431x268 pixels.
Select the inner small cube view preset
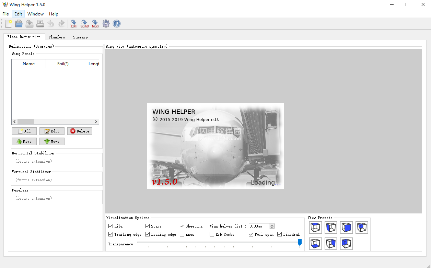(362, 228)
